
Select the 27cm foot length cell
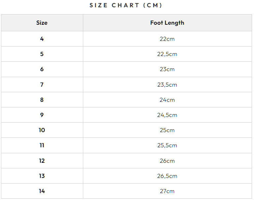167,191
